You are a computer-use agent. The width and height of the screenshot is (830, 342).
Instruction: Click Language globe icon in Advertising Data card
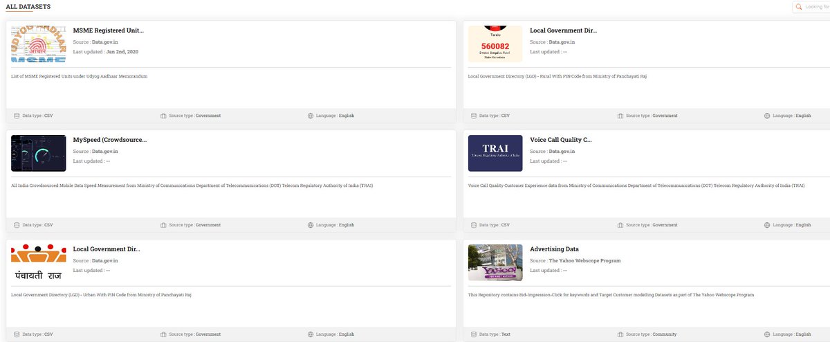(x=768, y=334)
